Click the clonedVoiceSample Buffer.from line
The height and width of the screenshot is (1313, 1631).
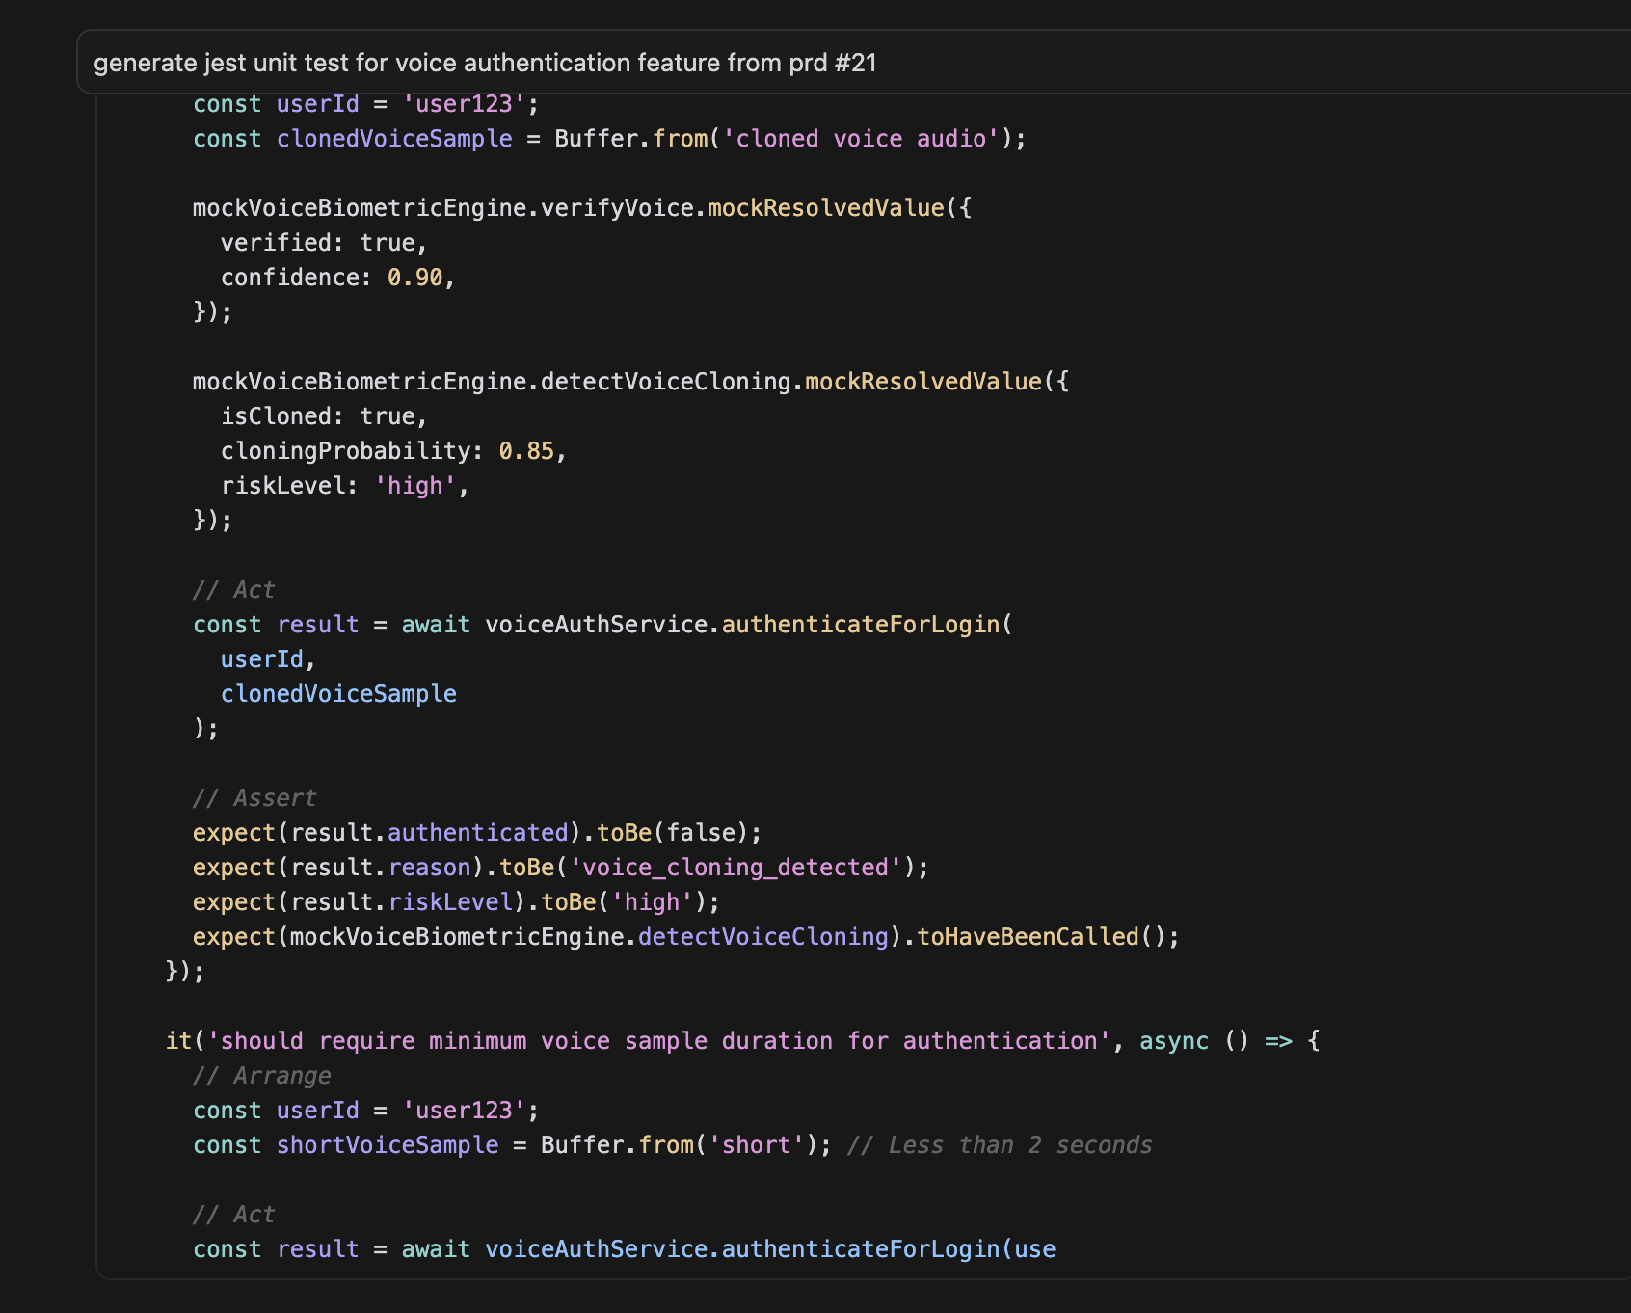607,138
